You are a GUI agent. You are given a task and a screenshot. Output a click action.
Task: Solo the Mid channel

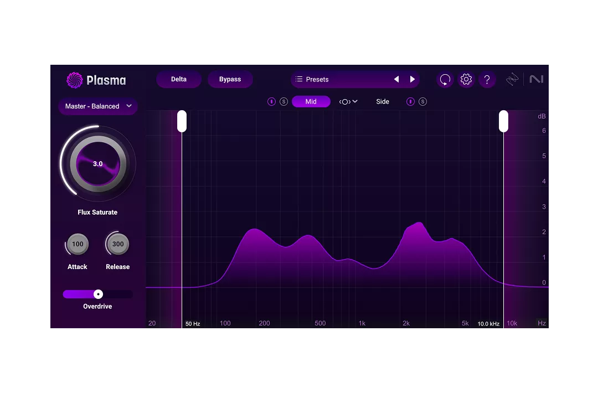(283, 102)
